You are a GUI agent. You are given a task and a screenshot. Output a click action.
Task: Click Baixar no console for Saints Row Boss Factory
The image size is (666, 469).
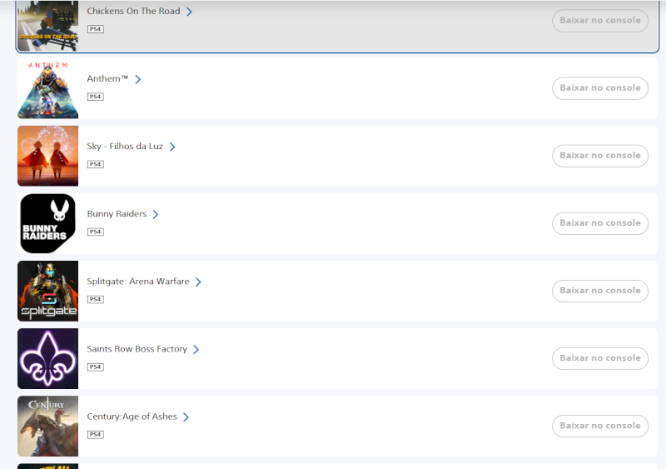click(600, 358)
